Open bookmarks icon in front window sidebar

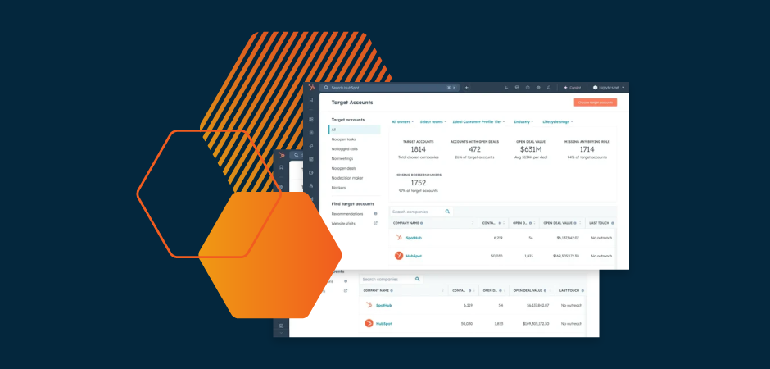coord(310,100)
